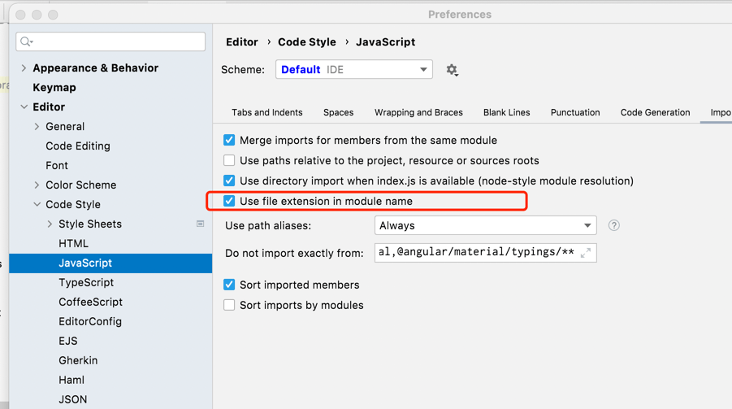Click Editor in the breadcrumb
The image size is (732, 409).
[x=242, y=42]
